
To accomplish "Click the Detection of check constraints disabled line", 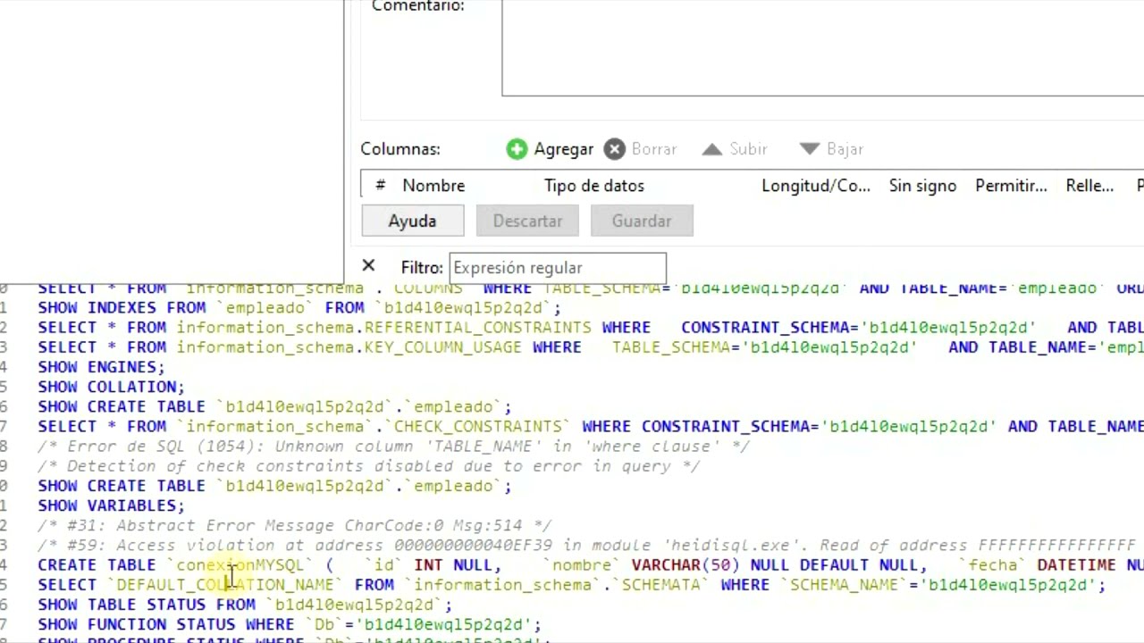I will tap(369, 466).
